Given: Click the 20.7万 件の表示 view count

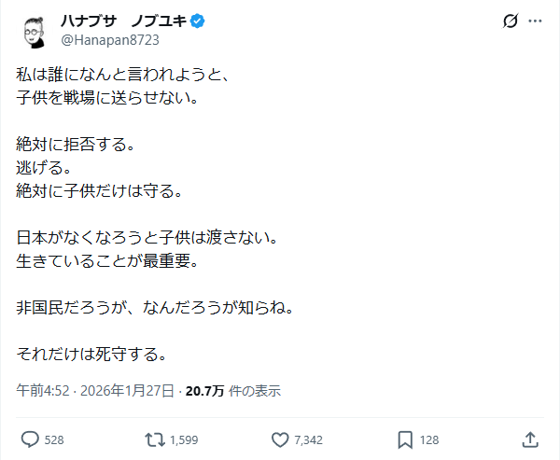Looking at the screenshot, I should coord(233,390).
